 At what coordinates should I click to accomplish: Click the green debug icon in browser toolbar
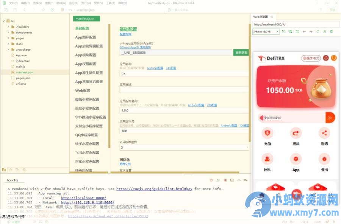(291, 32)
